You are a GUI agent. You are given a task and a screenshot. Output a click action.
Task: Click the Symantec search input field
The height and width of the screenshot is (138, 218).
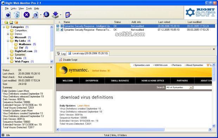point(203,87)
